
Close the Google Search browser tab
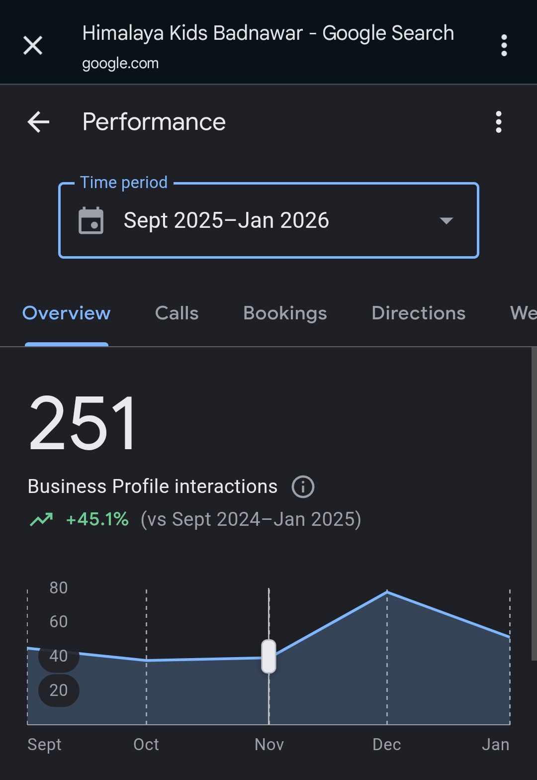point(33,46)
